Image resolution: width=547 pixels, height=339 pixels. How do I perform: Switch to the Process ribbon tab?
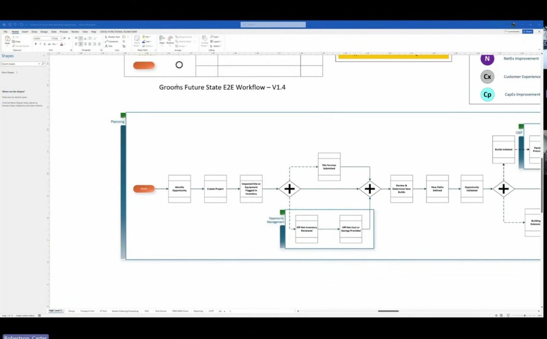tap(64, 32)
